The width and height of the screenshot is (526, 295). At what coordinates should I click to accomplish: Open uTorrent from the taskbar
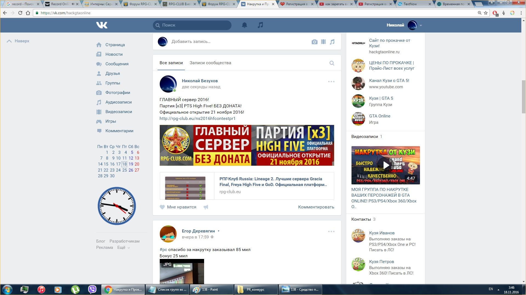tap(75, 290)
